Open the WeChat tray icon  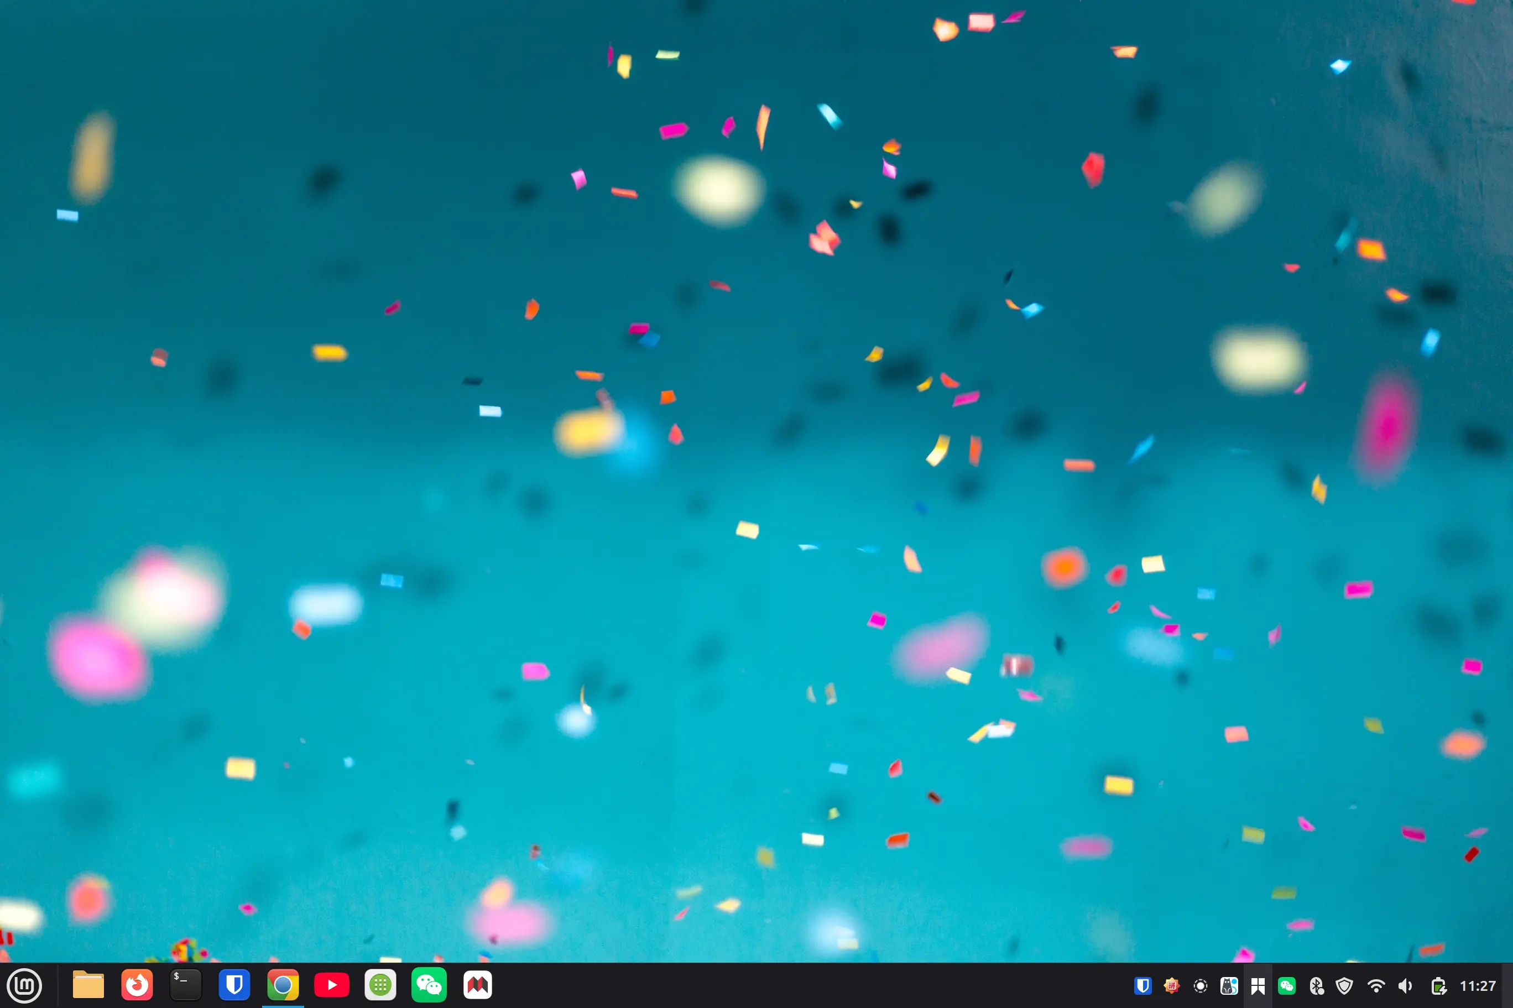[x=1287, y=986]
